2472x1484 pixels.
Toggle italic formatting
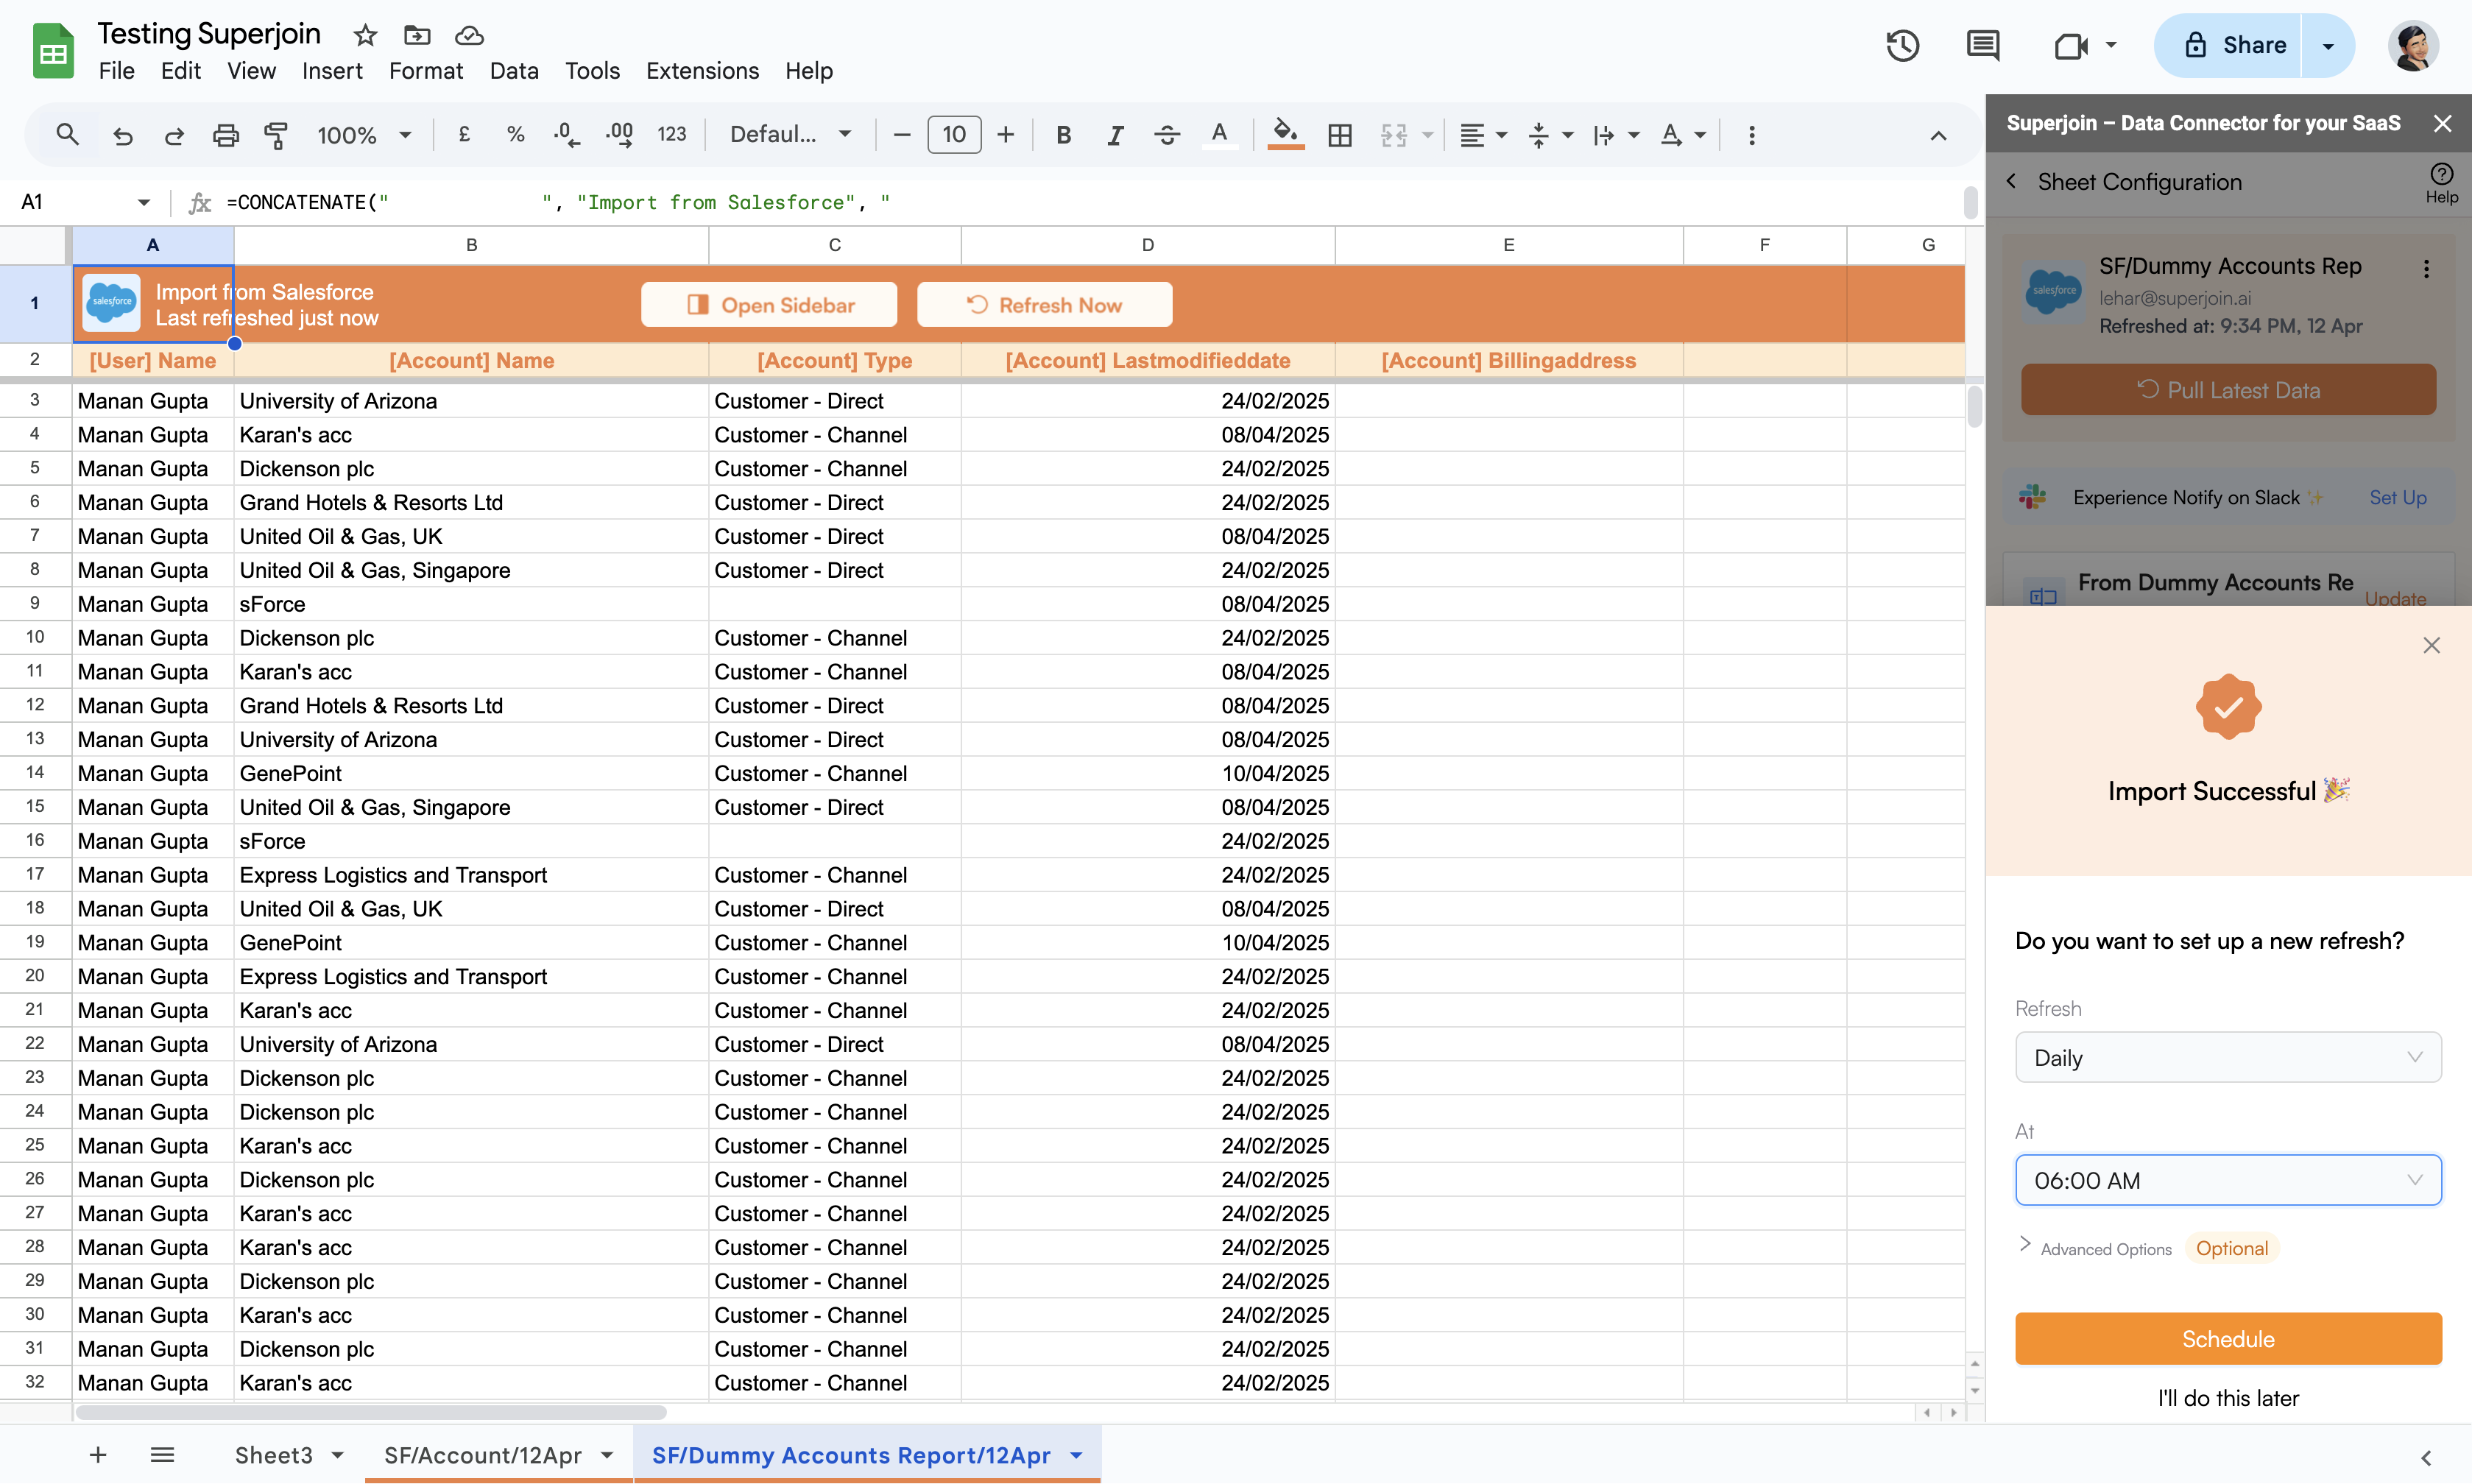tap(1115, 135)
